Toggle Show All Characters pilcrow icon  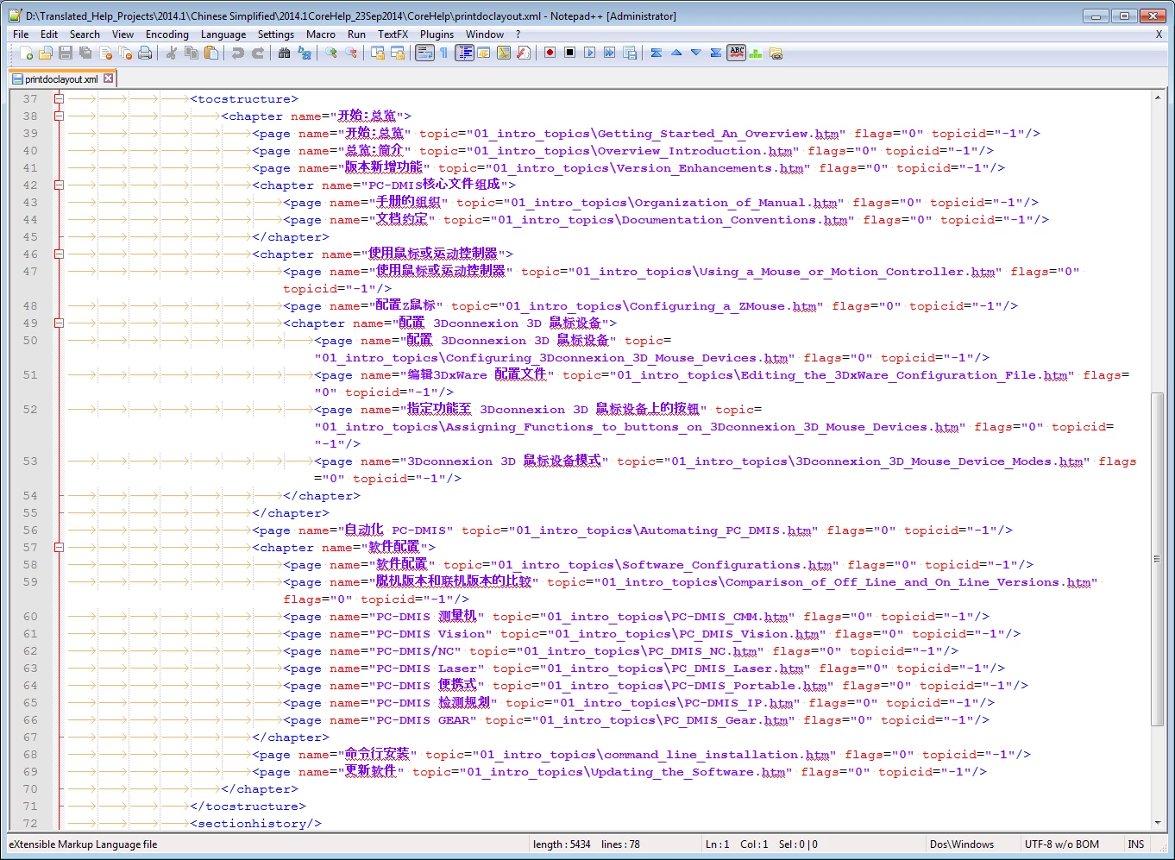coord(443,53)
